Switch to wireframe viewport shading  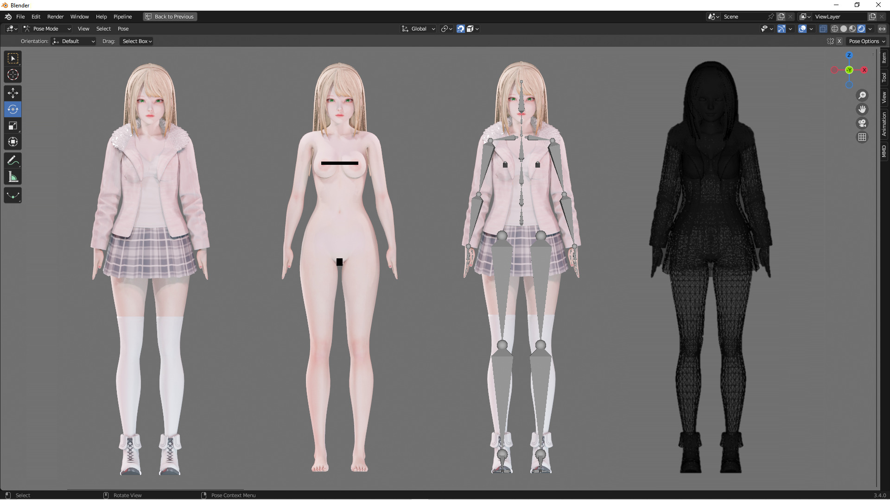(834, 29)
